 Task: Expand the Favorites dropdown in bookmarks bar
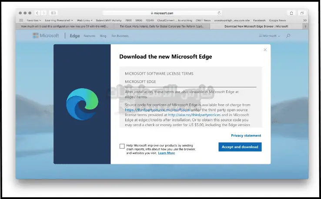(33, 20)
